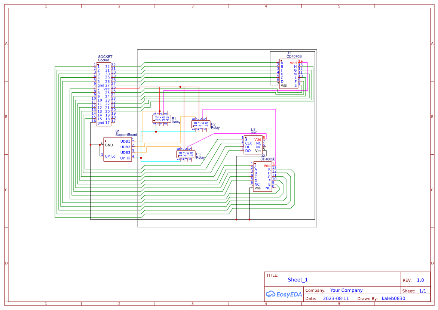Click the REV 1.0 value field
Viewport: 438px width, 310px height.
(420, 279)
